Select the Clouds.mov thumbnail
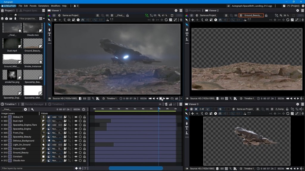Viewport: 305px width, 171px height. [x=33, y=28]
